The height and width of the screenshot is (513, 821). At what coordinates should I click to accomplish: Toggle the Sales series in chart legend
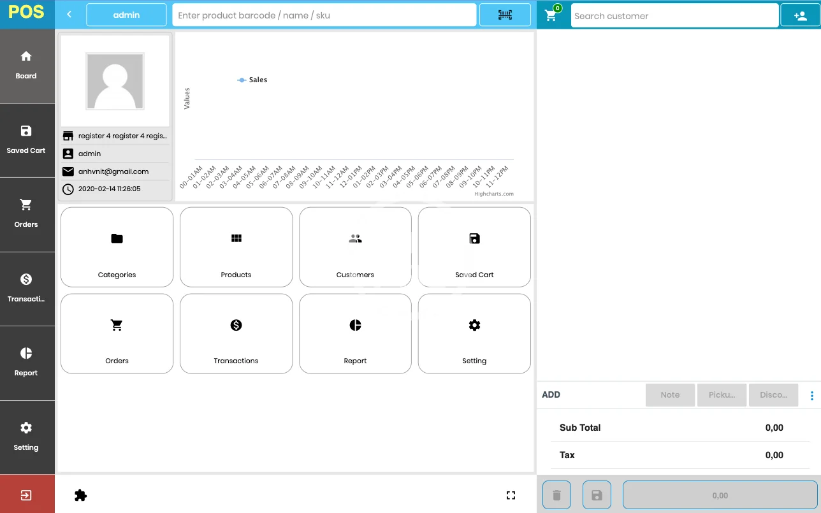pyautogui.click(x=252, y=80)
